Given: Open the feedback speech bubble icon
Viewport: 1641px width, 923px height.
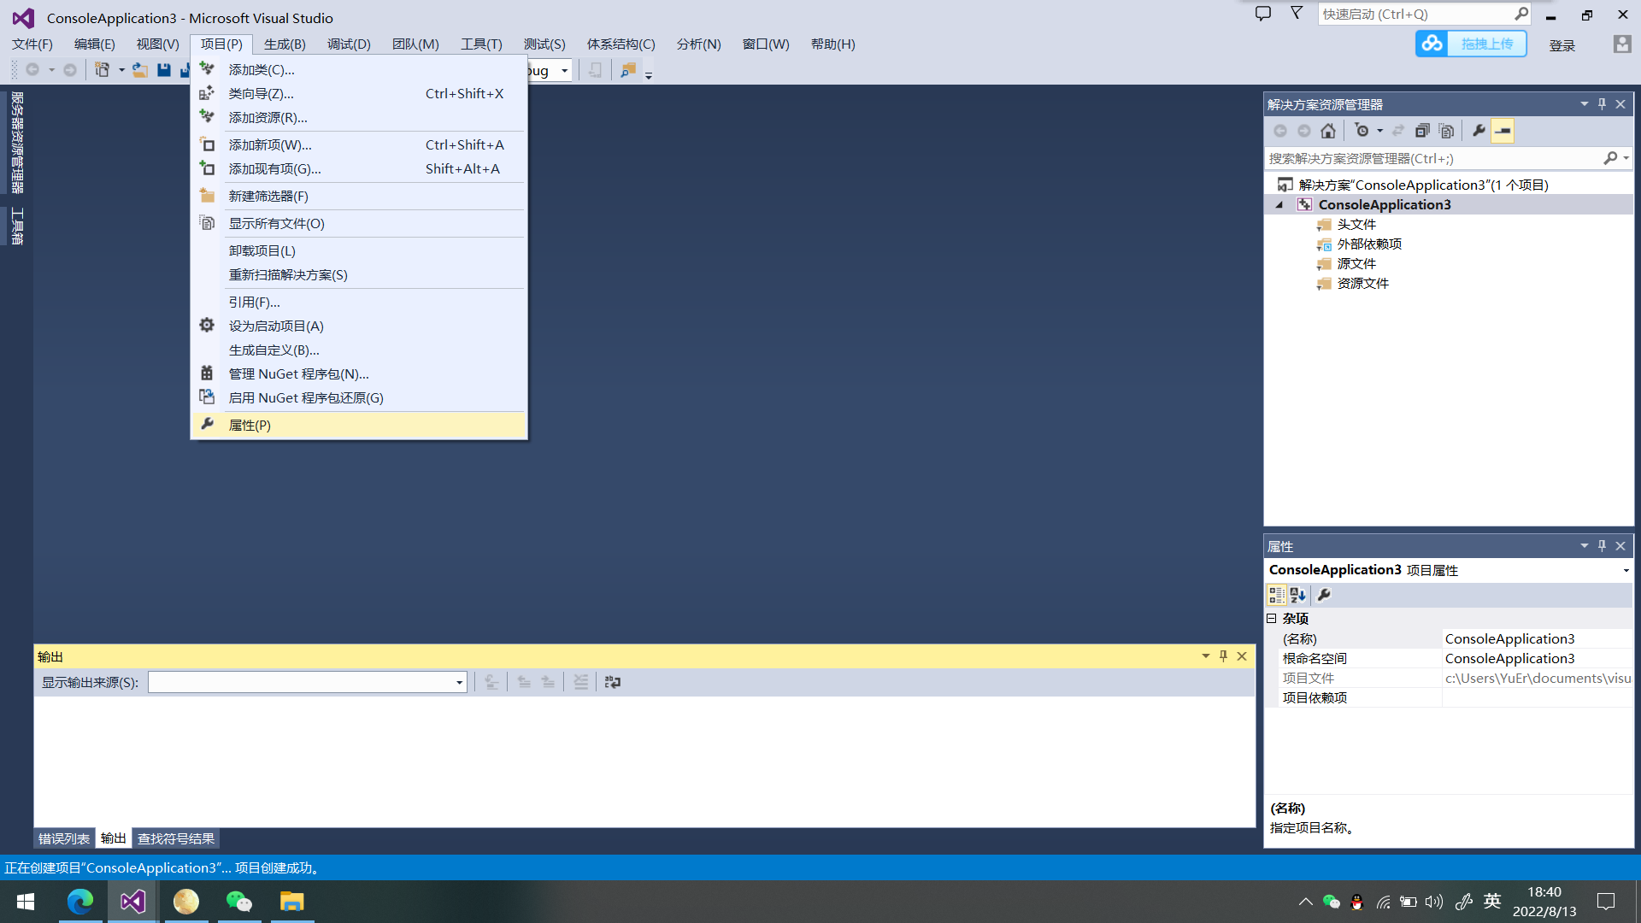Looking at the screenshot, I should pyautogui.click(x=1263, y=14).
